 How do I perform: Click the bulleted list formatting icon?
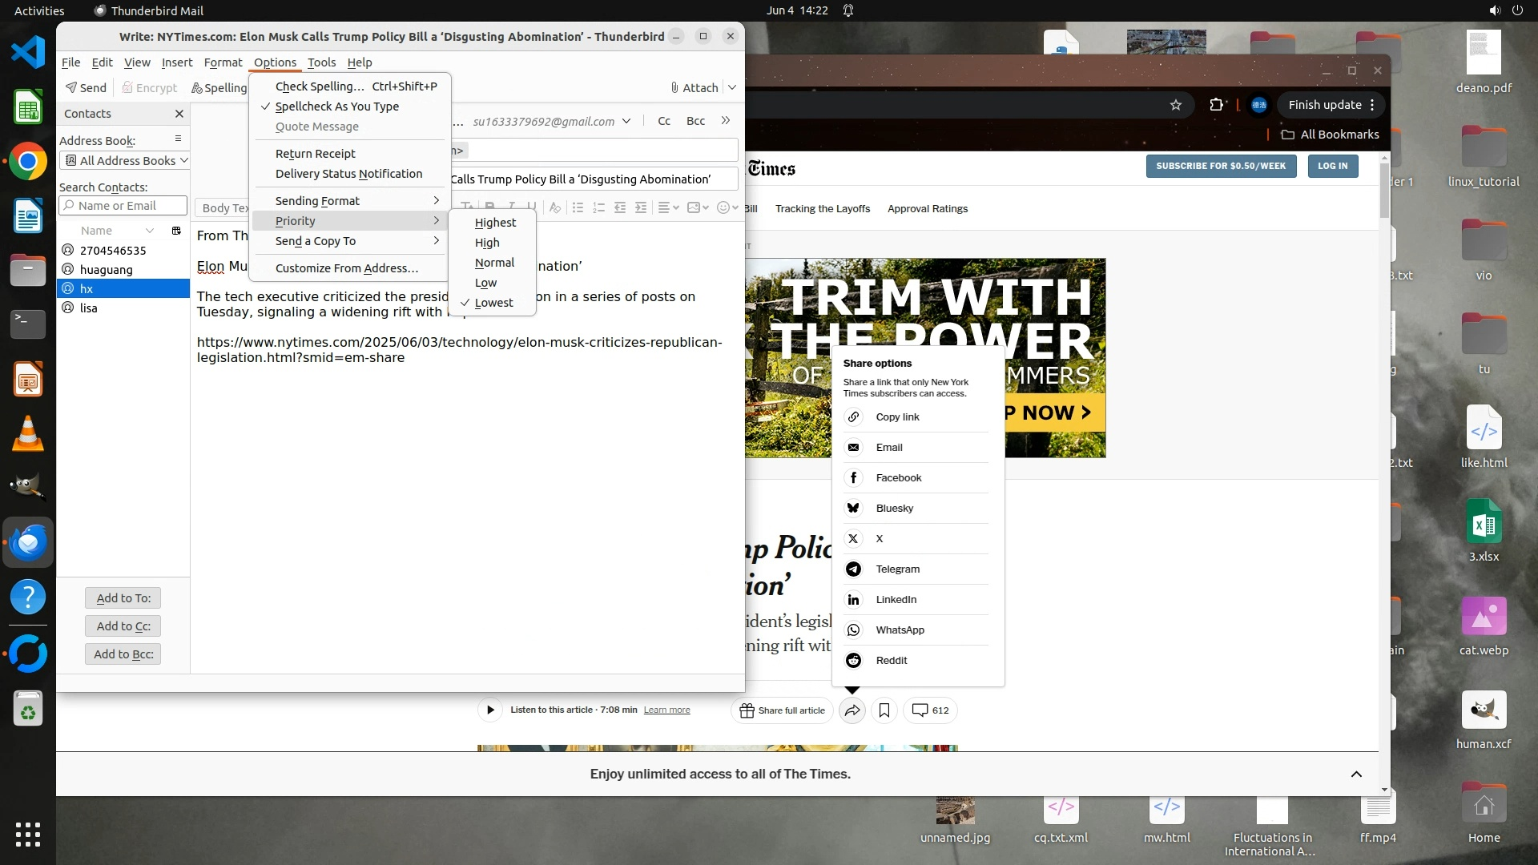[578, 207]
